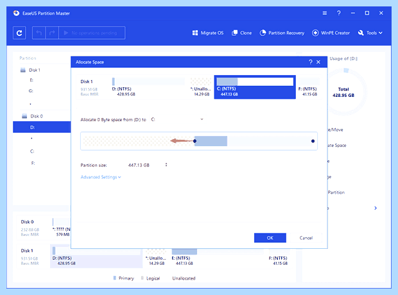This screenshot has width=398, height=295.
Task: Click the Partition size field 447.13 GB
Action: [139, 165]
